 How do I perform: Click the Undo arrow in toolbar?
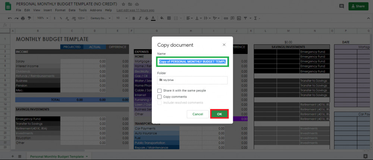[x=10, y=18]
